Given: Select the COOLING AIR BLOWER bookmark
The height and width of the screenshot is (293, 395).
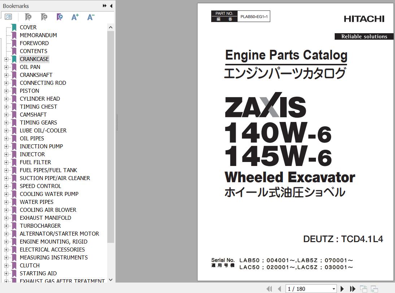Looking at the screenshot, I should click(48, 210).
